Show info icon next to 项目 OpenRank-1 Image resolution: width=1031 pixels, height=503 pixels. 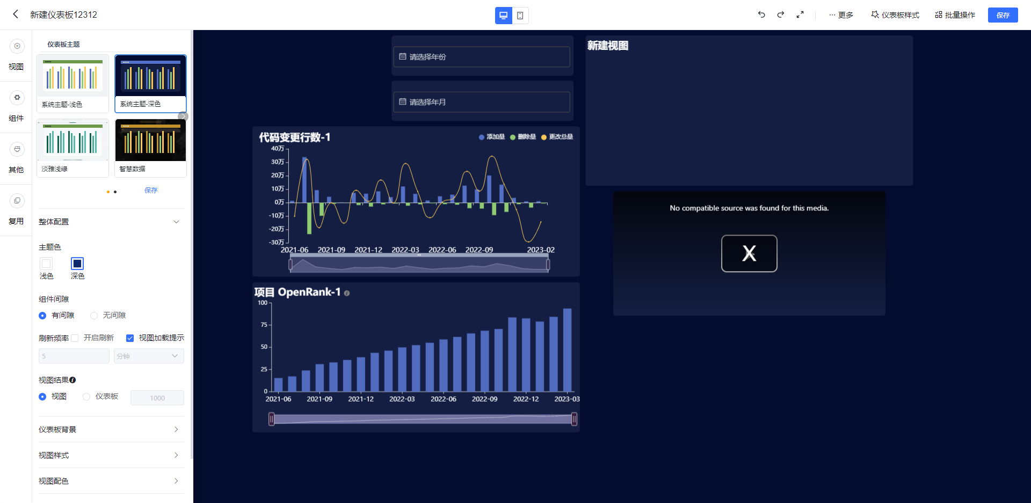347,293
